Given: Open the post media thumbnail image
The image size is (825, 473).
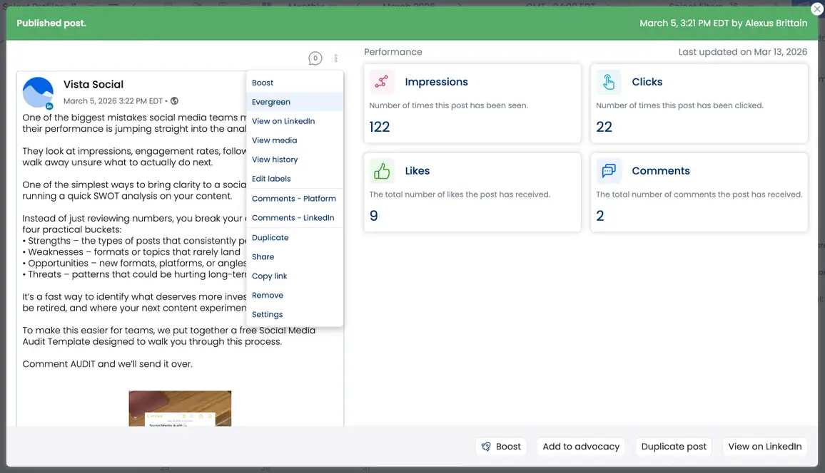Looking at the screenshot, I should 180,408.
